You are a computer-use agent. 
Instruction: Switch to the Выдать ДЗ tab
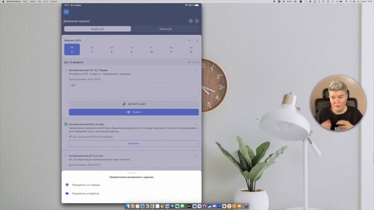click(98, 29)
